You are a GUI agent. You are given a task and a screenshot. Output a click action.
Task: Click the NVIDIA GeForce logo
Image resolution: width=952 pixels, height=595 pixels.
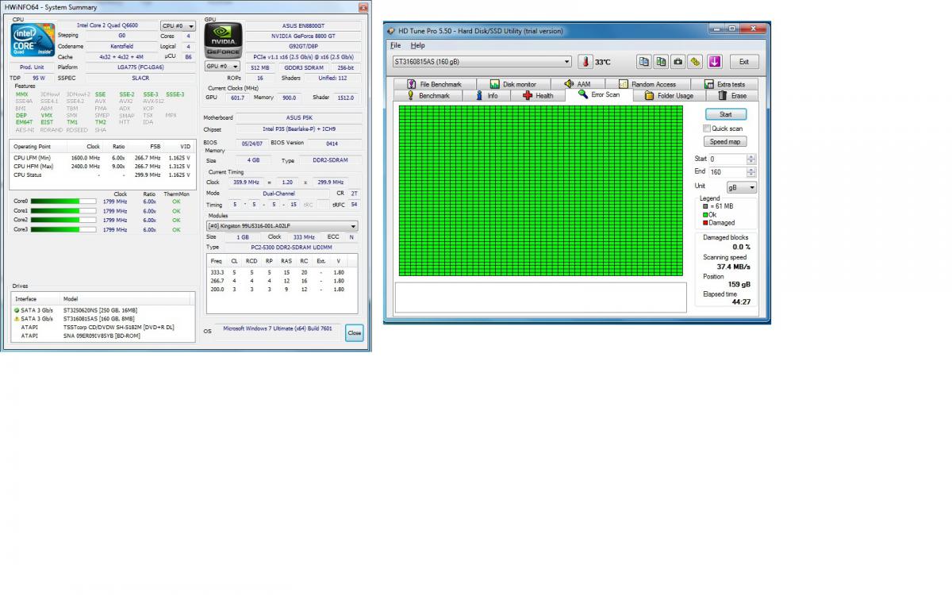coord(223,39)
